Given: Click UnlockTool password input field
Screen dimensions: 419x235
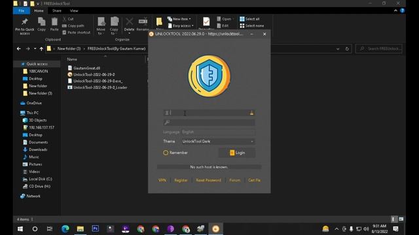Looking at the screenshot, I should click(x=209, y=123).
